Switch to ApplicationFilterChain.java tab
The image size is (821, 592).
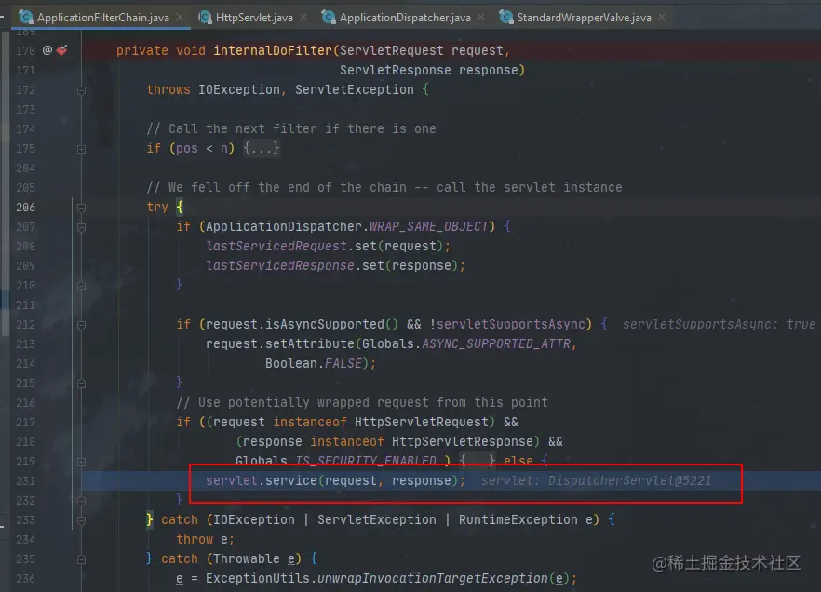pos(102,18)
